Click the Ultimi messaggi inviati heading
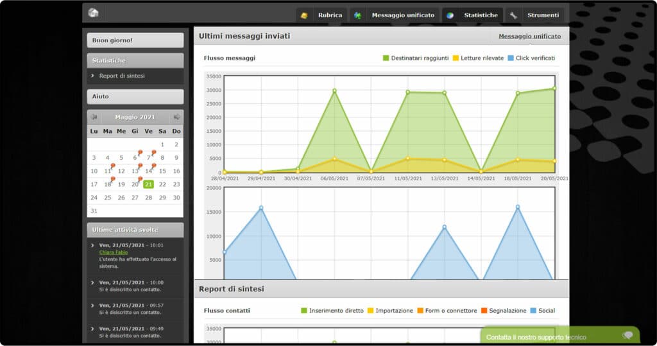The height and width of the screenshot is (346, 657). coord(244,36)
